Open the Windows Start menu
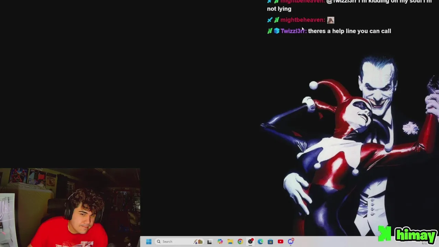Image resolution: width=439 pixels, height=247 pixels. point(149,242)
